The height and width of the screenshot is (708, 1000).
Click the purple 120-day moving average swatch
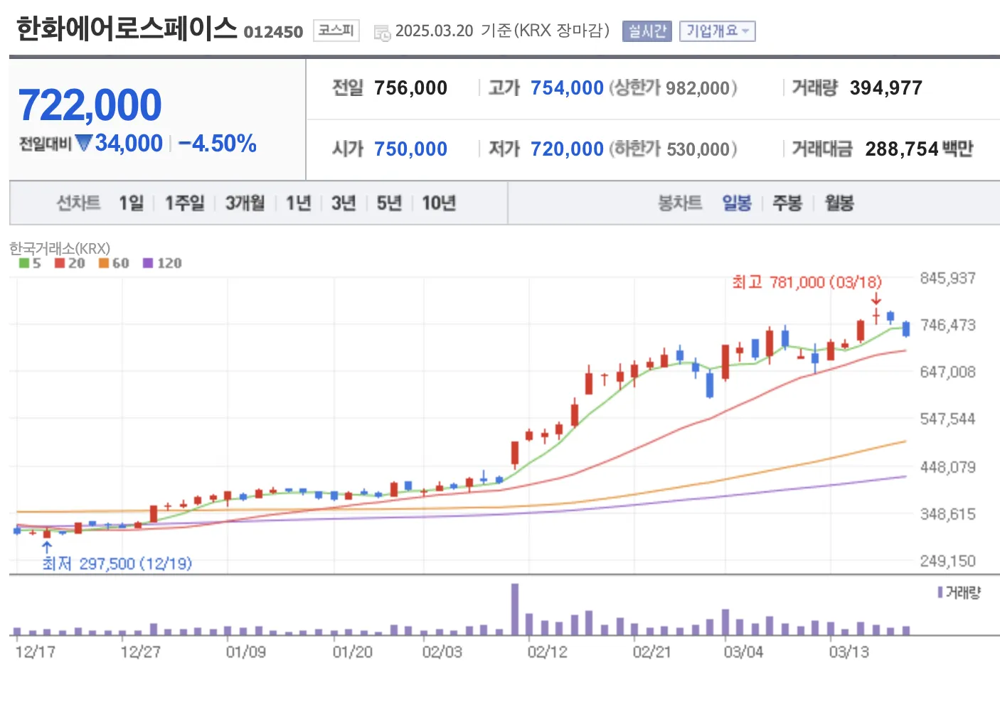pos(148,263)
